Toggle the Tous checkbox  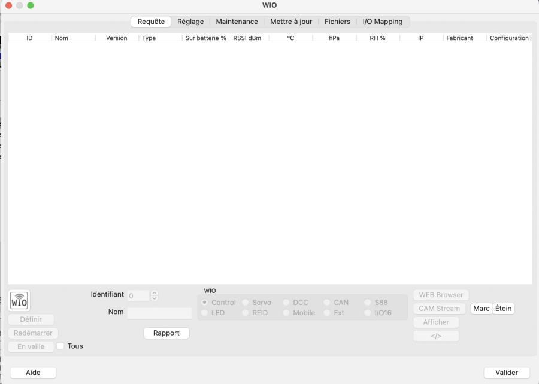click(x=60, y=346)
